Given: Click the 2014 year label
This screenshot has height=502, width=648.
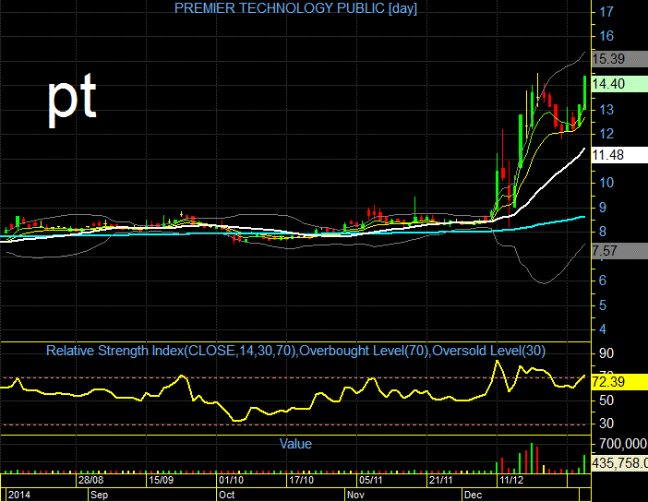Looking at the screenshot, I should click(19, 495).
